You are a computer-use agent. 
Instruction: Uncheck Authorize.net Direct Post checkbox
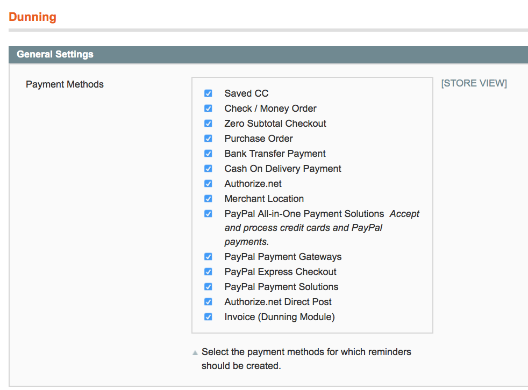coord(208,302)
